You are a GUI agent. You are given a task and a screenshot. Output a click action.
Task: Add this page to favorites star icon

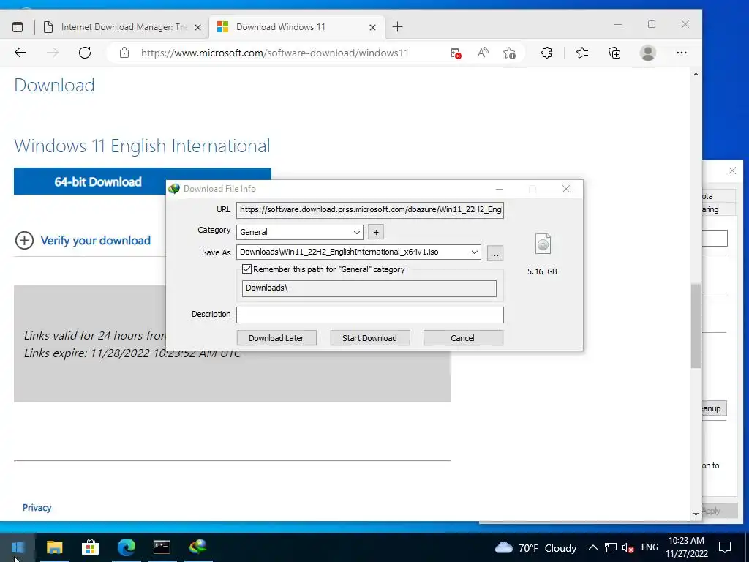pos(509,53)
